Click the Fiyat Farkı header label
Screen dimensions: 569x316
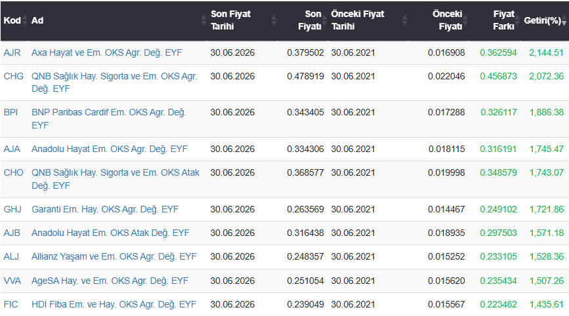503,20
